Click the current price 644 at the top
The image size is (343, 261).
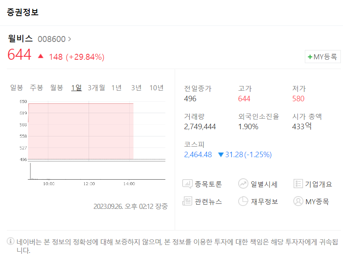click(19, 54)
